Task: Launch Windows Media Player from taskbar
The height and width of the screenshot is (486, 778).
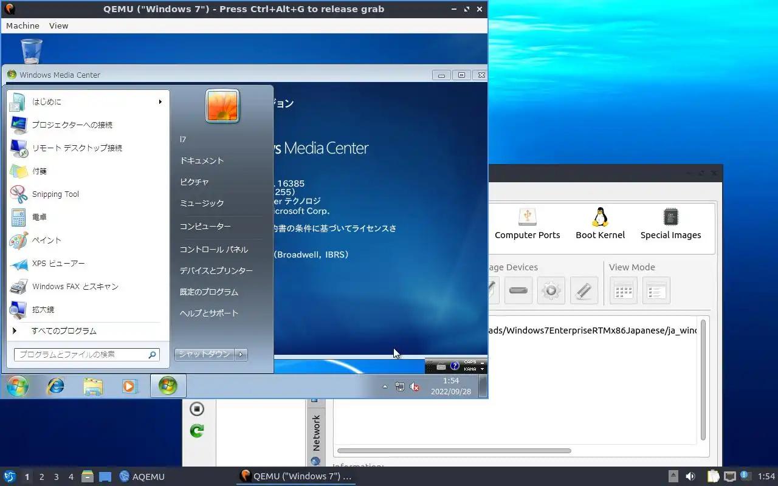Action: pos(130,386)
